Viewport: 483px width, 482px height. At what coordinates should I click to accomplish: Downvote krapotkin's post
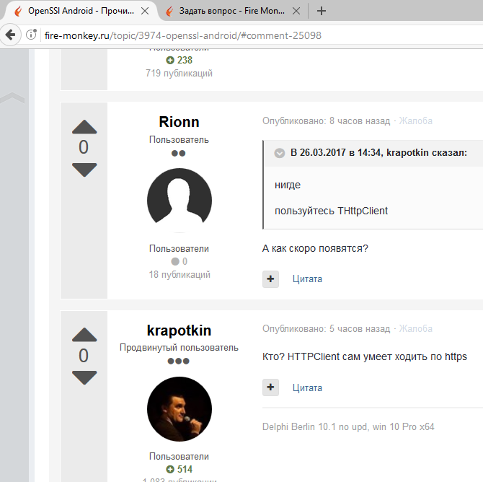click(84, 378)
